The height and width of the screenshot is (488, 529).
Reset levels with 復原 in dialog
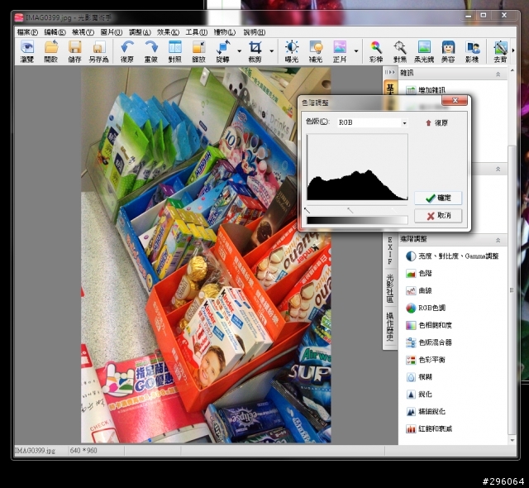tap(437, 123)
